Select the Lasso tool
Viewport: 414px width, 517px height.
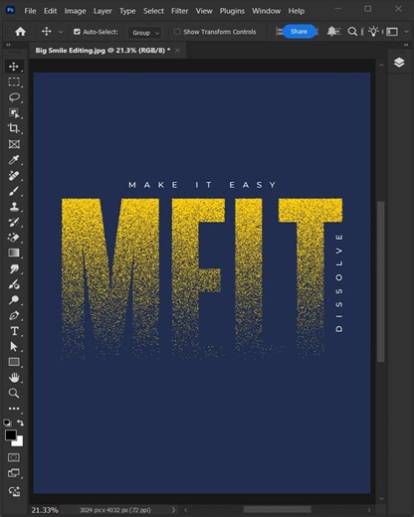point(14,97)
